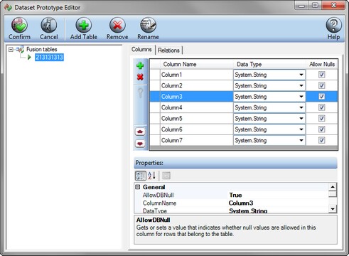Move column up with the up arrow

(140, 132)
